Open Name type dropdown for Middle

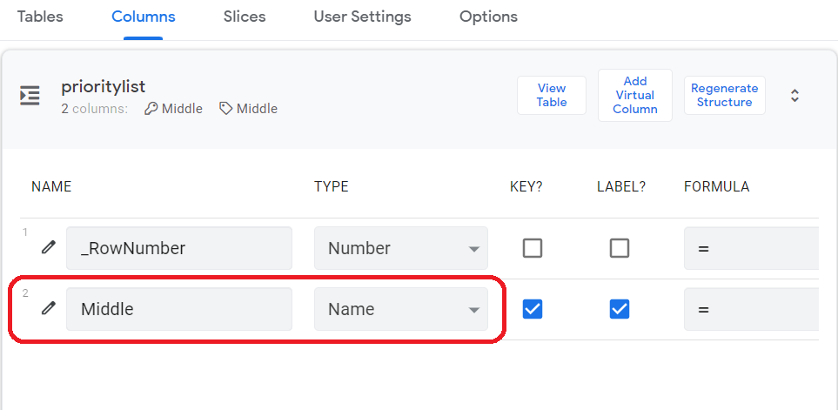coord(401,309)
